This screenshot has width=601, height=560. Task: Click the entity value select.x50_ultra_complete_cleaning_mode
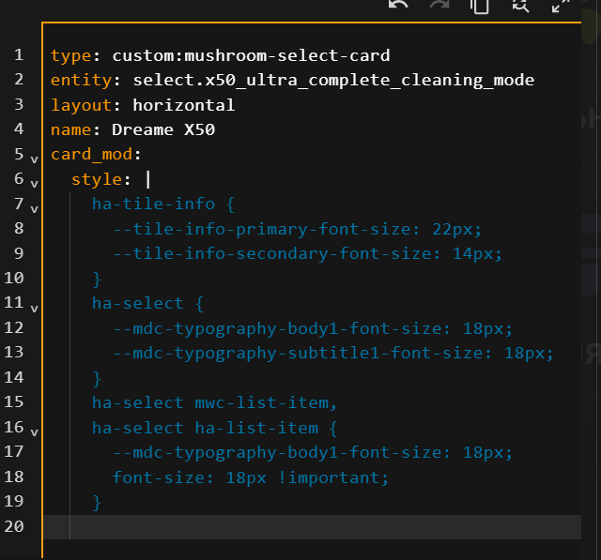pyautogui.click(x=333, y=80)
